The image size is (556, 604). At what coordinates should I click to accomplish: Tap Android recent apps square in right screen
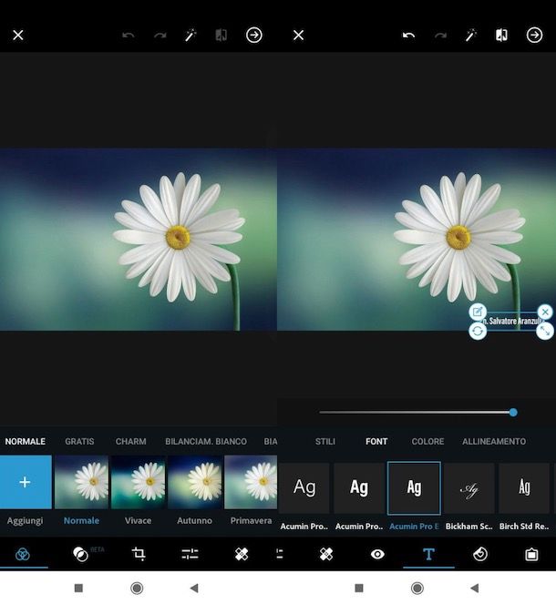(359, 588)
